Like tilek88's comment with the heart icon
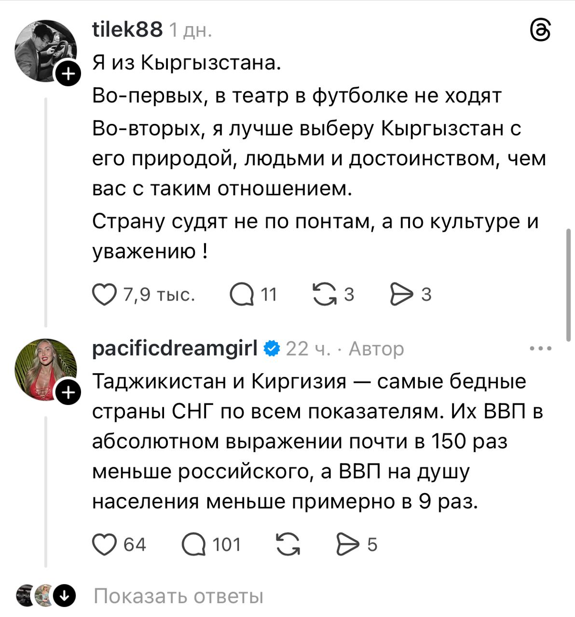 click(x=104, y=295)
